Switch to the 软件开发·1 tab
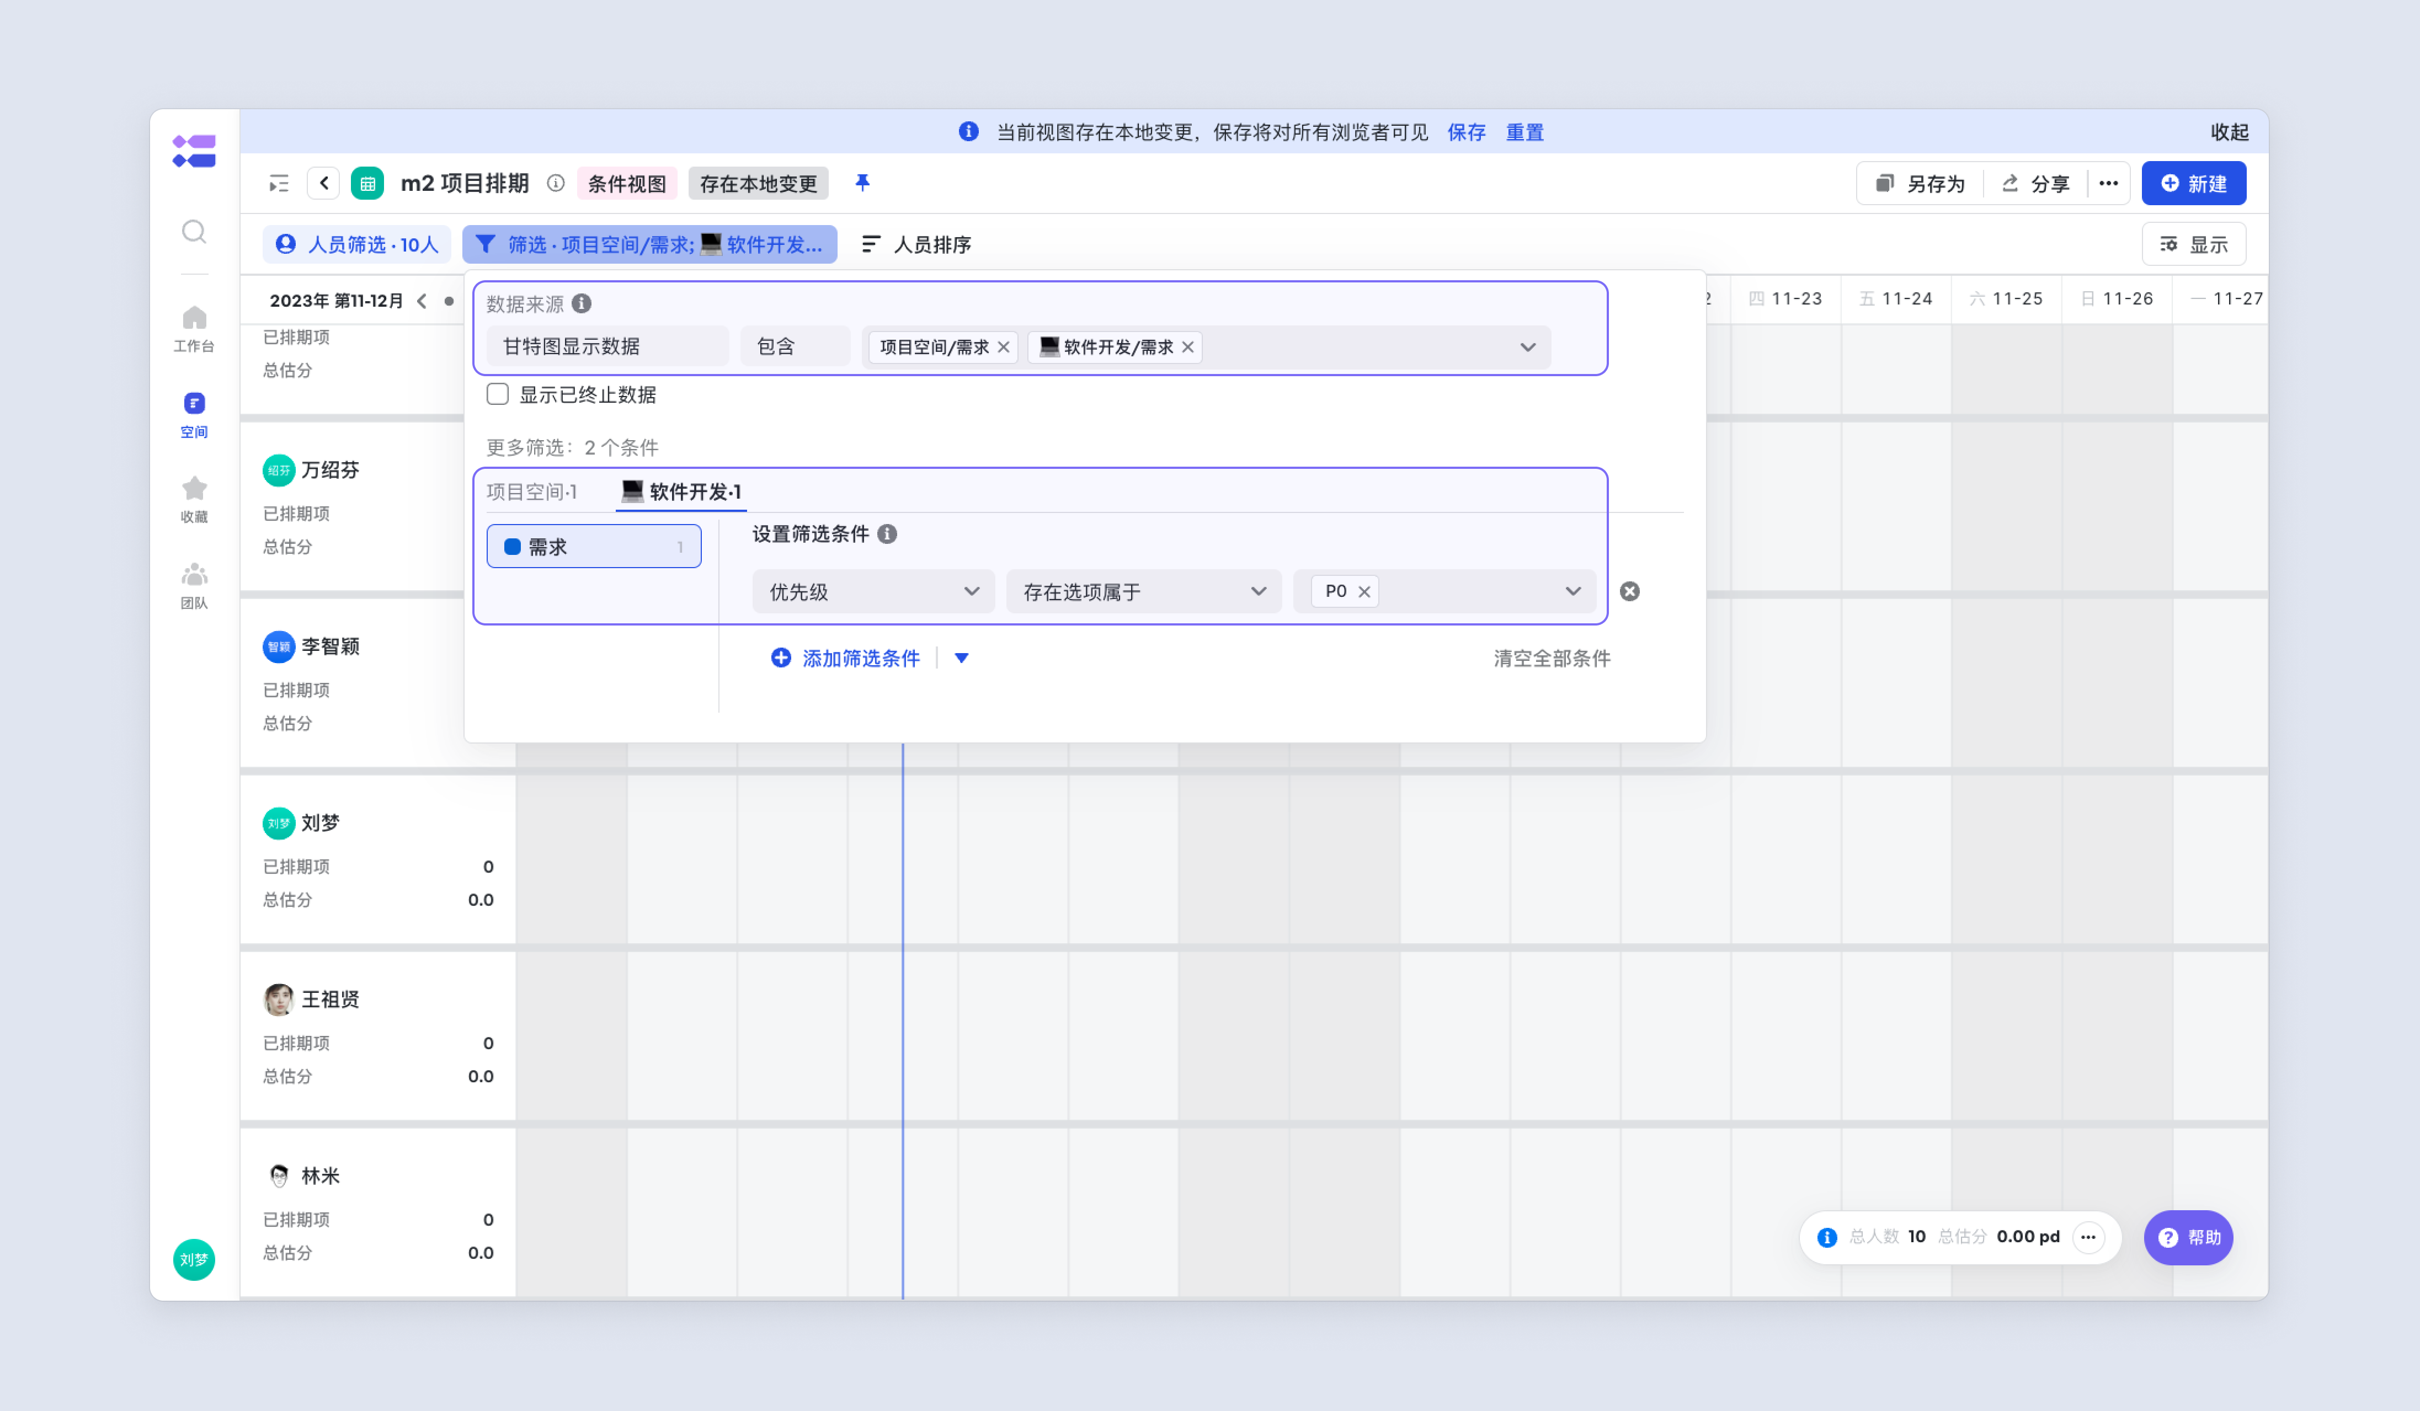The width and height of the screenshot is (2420, 1411). coord(681,491)
